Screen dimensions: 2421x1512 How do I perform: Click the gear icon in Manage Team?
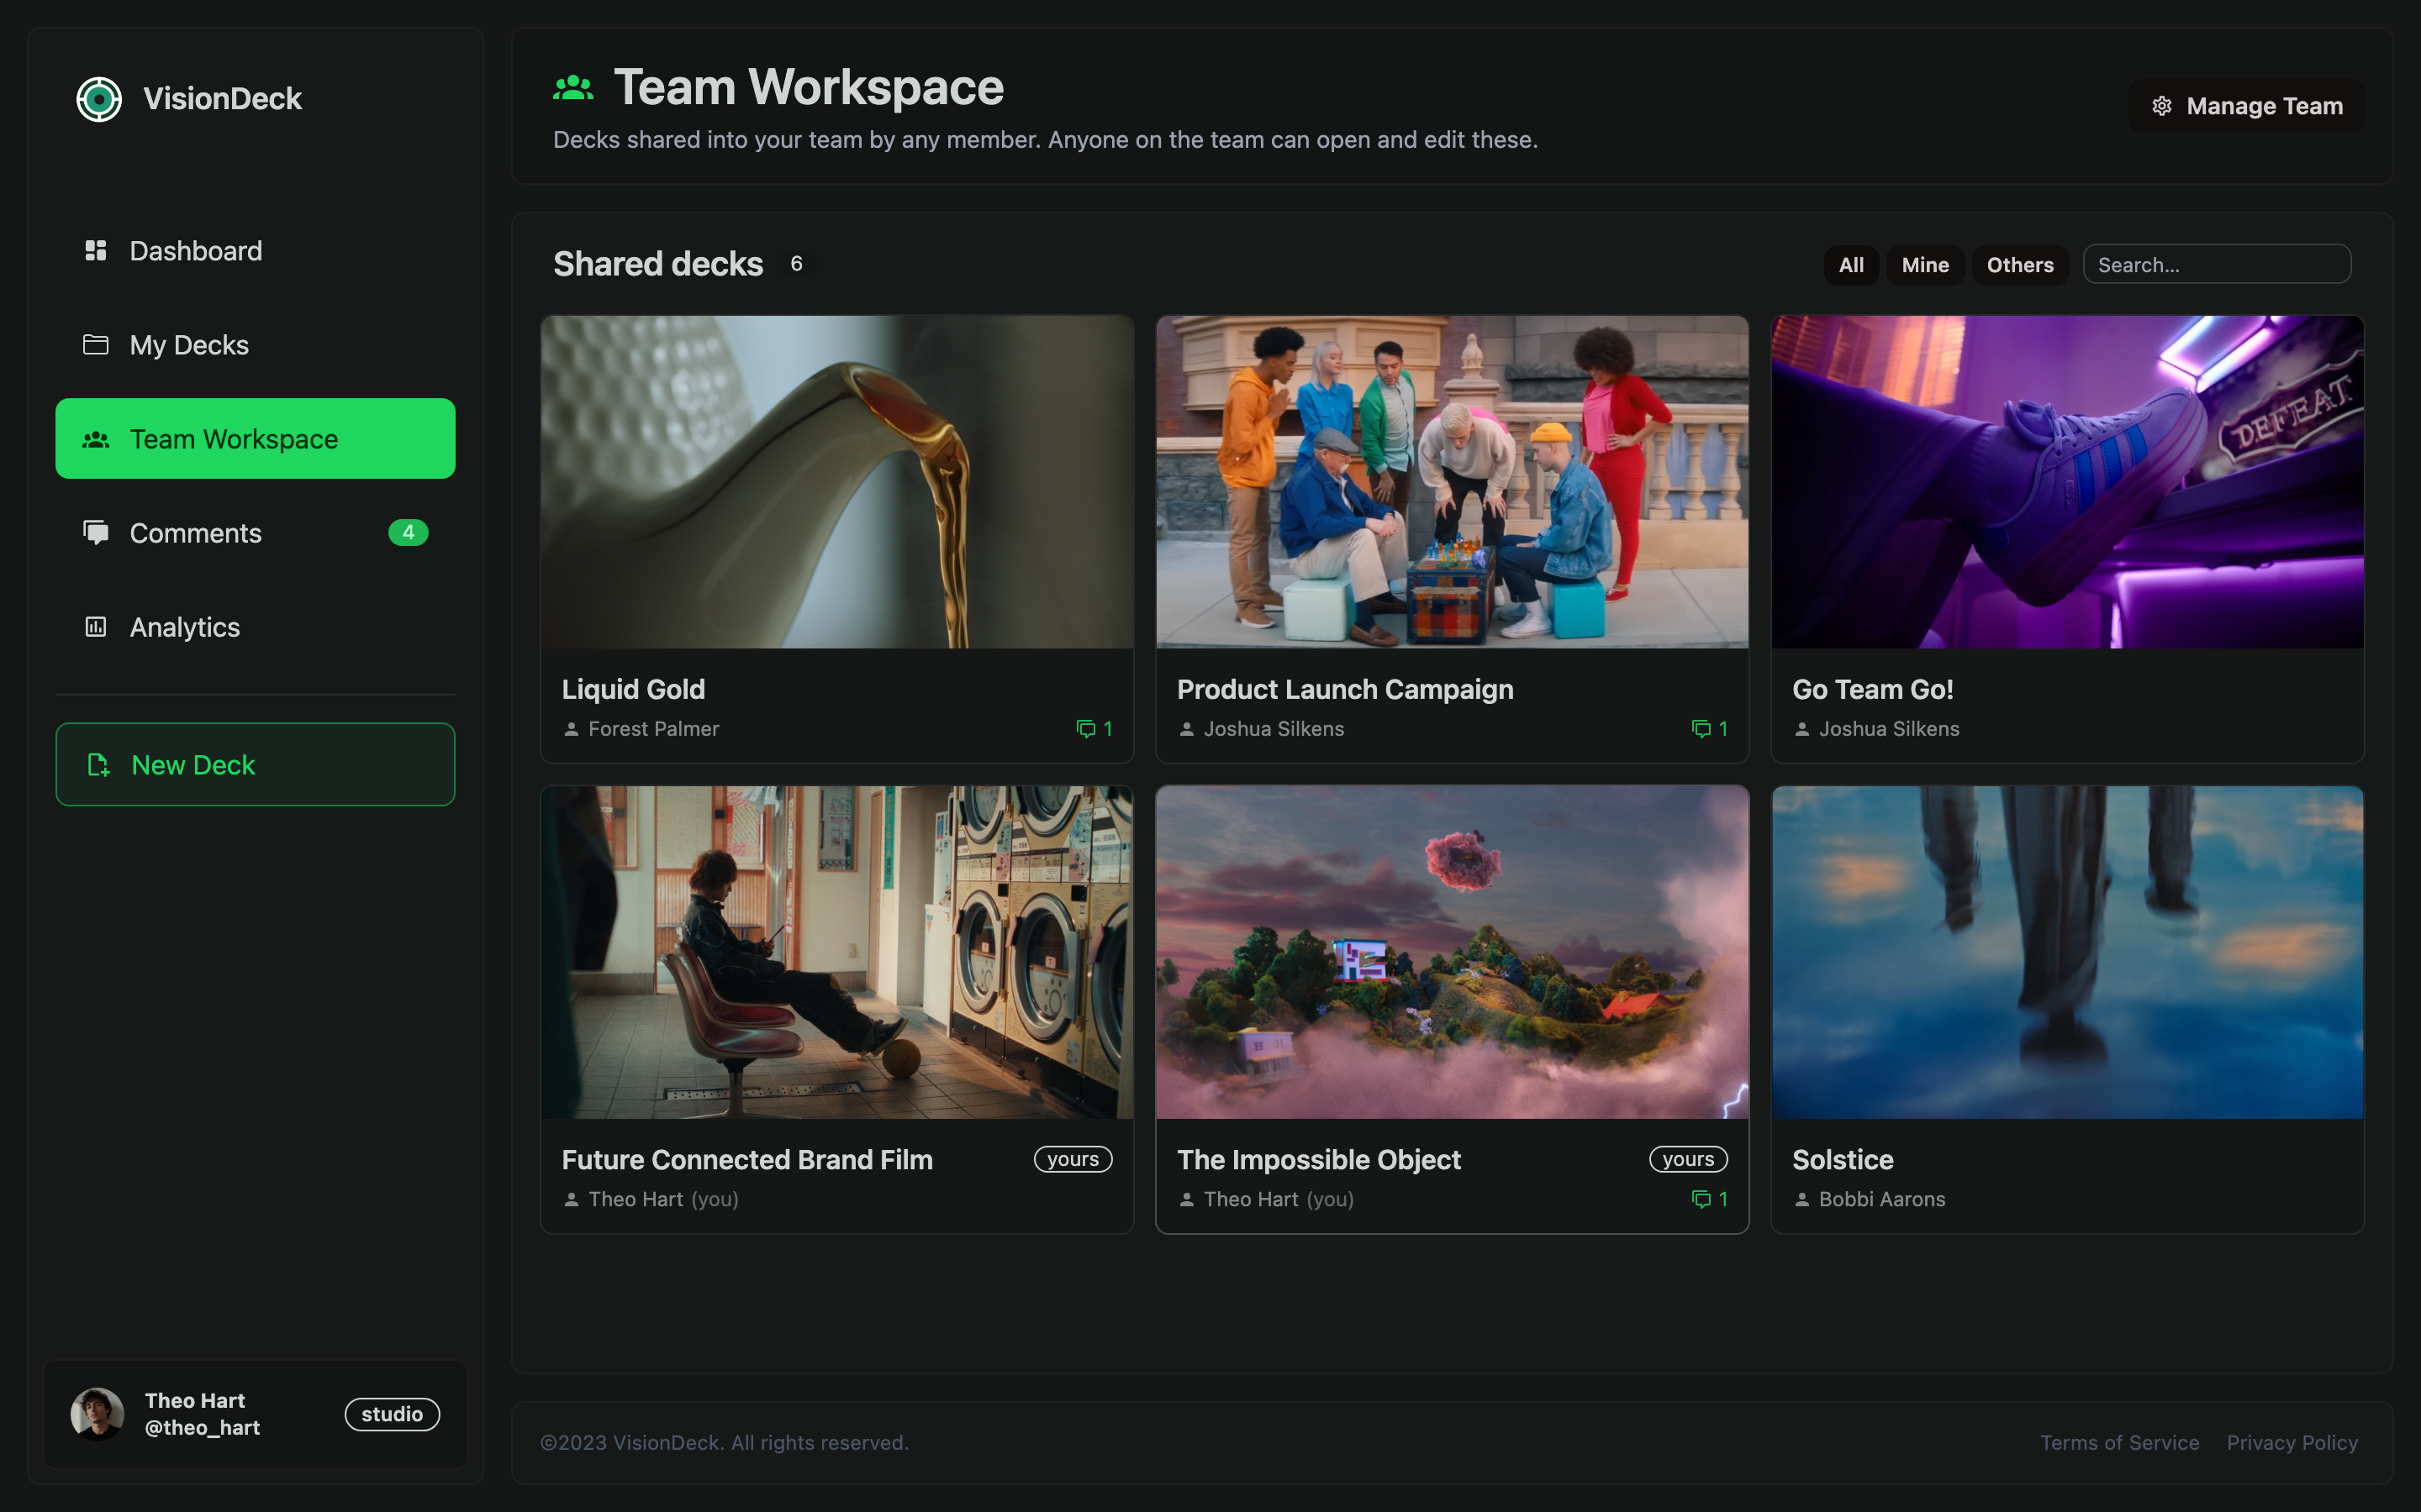pyautogui.click(x=2162, y=106)
